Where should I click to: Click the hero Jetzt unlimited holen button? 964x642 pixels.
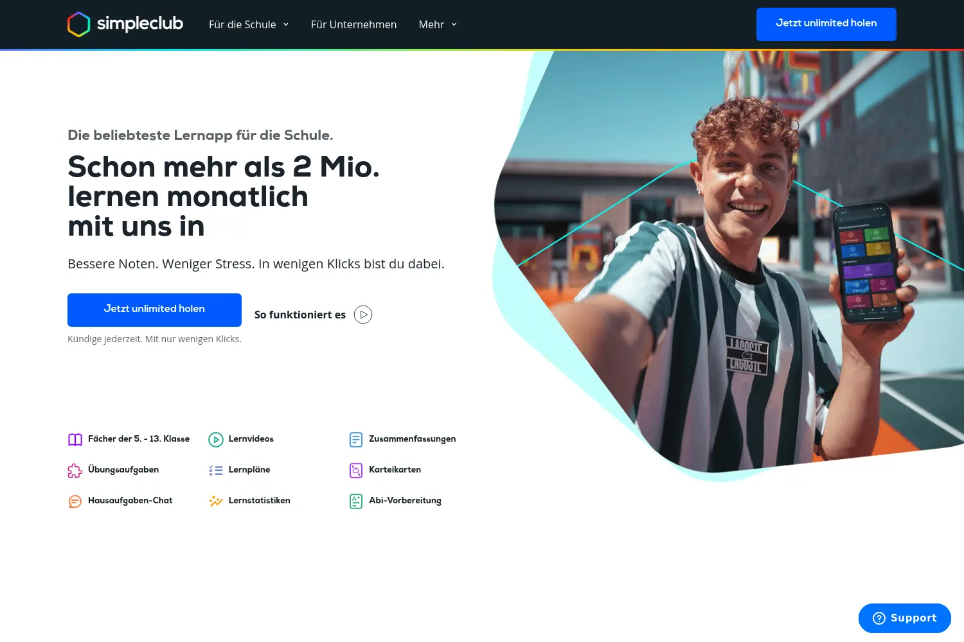pyautogui.click(x=154, y=310)
